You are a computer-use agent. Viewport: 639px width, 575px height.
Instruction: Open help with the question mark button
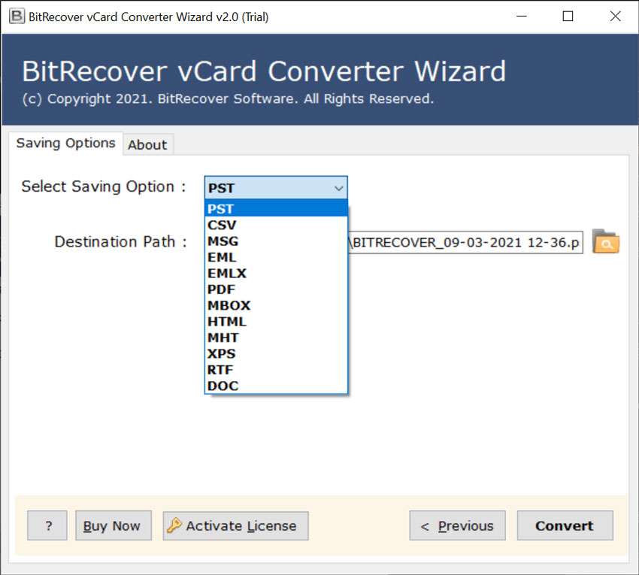tap(47, 525)
